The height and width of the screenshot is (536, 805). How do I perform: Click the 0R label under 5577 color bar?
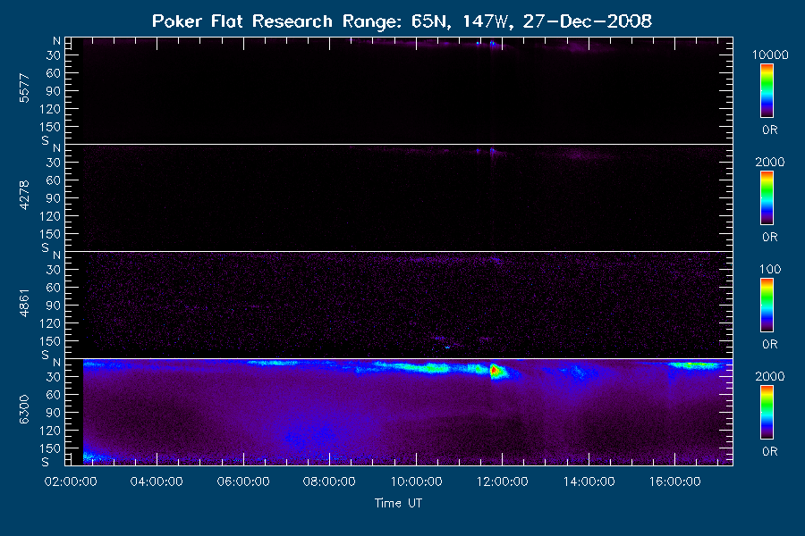pos(769,130)
